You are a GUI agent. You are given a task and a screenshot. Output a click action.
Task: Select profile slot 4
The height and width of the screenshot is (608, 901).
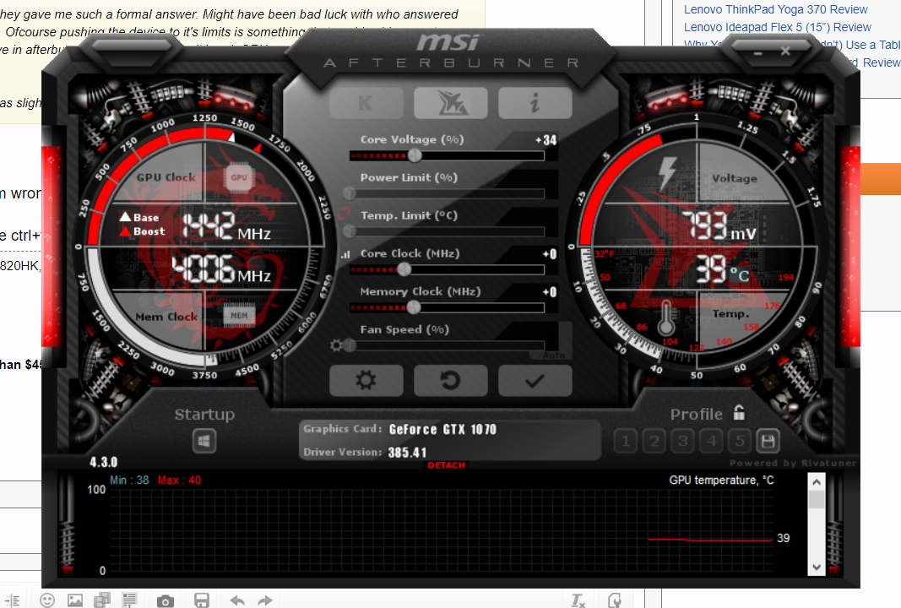click(x=711, y=442)
